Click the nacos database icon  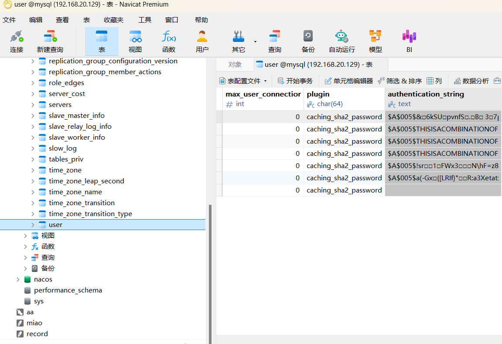click(x=27, y=279)
